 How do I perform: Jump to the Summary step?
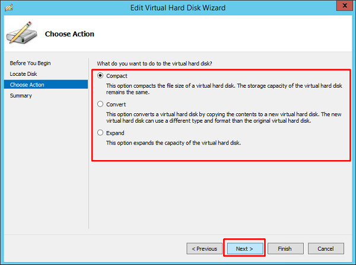[21, 95]
